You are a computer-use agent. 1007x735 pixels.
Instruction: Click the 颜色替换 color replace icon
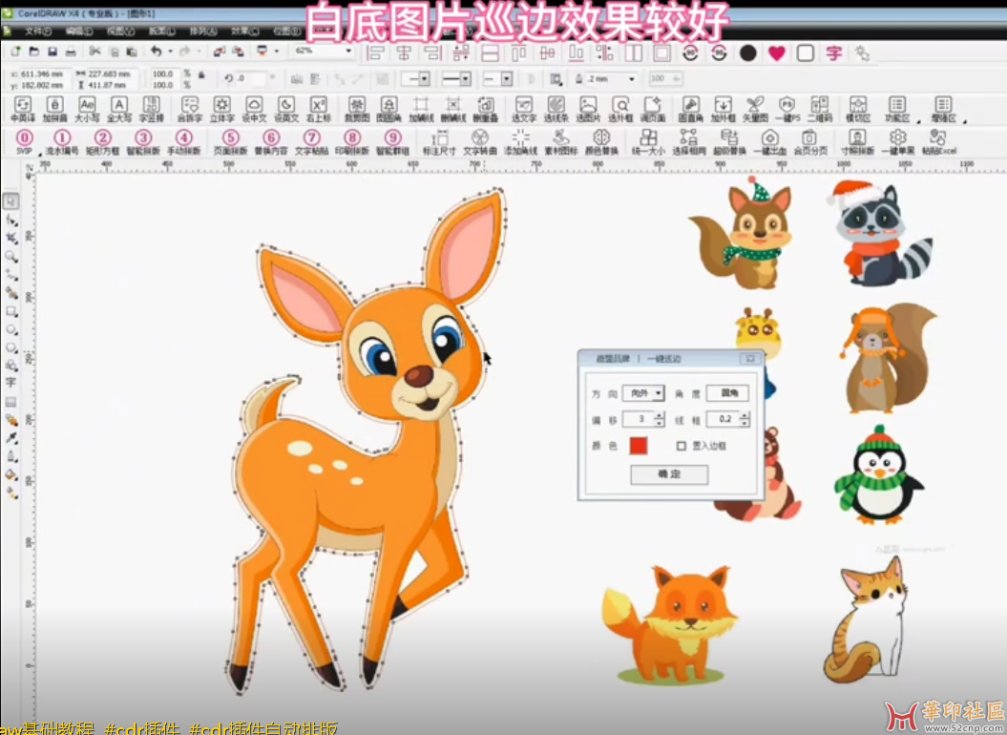click(x=601, y=142)
